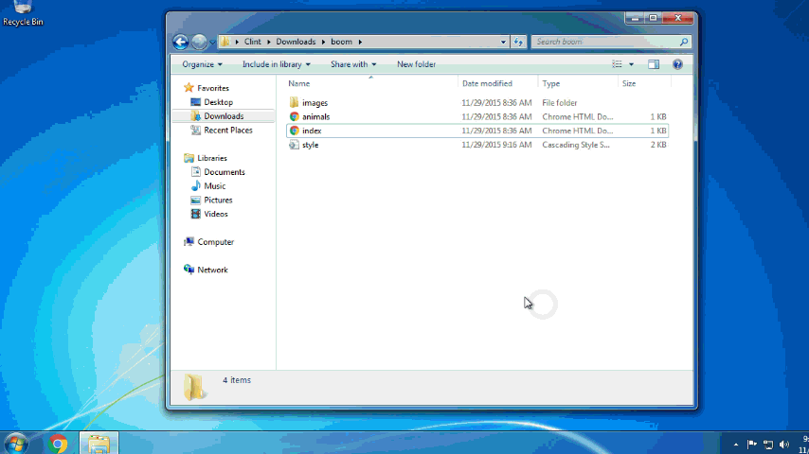
Task: Select Libraries in the navigation pane
Action: pos(212,158)
